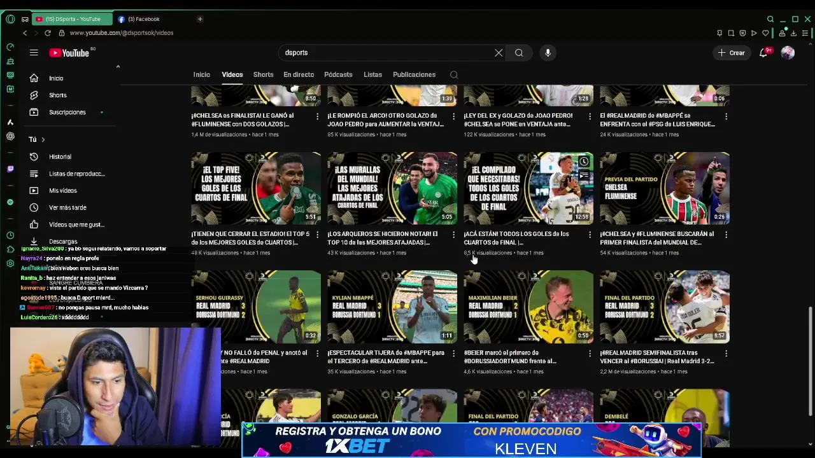The width and height of the screenshot is (815, 458).
Task: Open Twitch in the Opera sidebar
Action: 10,169
